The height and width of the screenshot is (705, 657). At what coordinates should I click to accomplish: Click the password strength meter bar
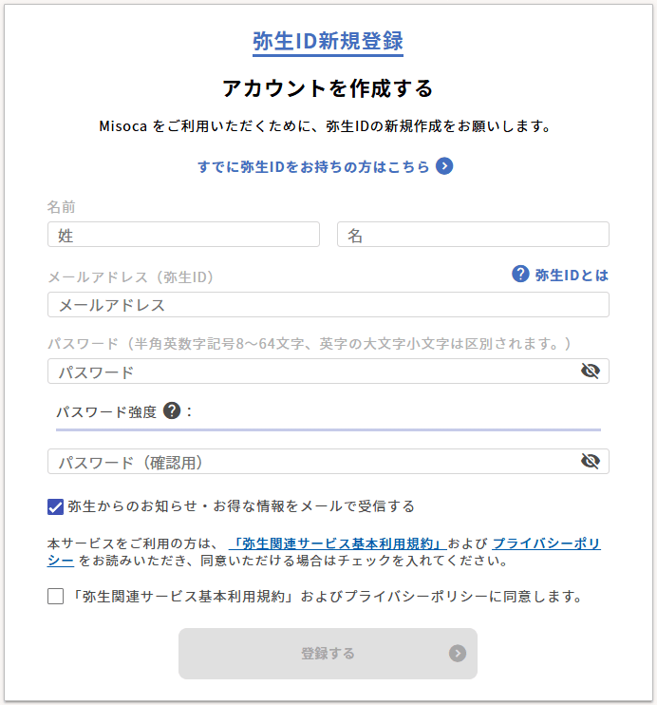(x=328, y=429)
